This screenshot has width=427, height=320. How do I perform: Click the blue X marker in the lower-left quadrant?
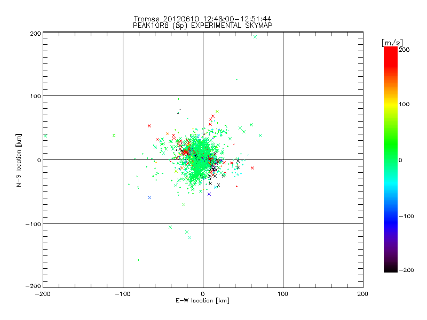(x=149, y=197)
